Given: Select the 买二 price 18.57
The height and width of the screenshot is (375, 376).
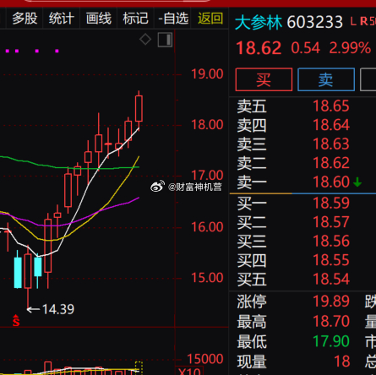Looking at the screenshot, I should click(x=331, y=222).
